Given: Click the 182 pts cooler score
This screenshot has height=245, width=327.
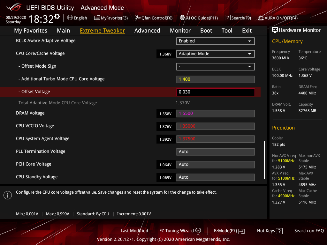Looking at the screenshot, I should click(x=278, y=145).
